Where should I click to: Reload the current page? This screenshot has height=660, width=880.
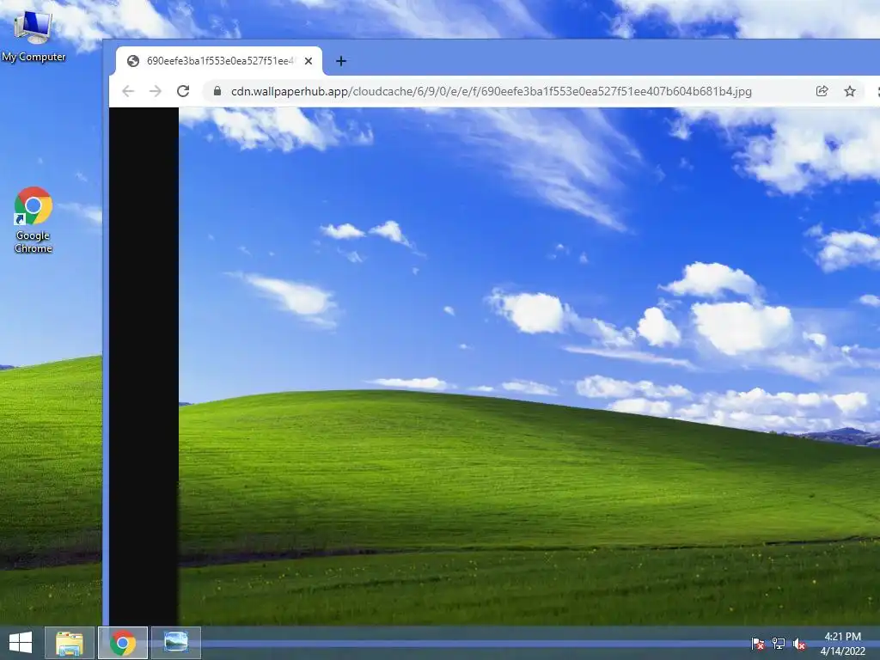click(183, 91)
